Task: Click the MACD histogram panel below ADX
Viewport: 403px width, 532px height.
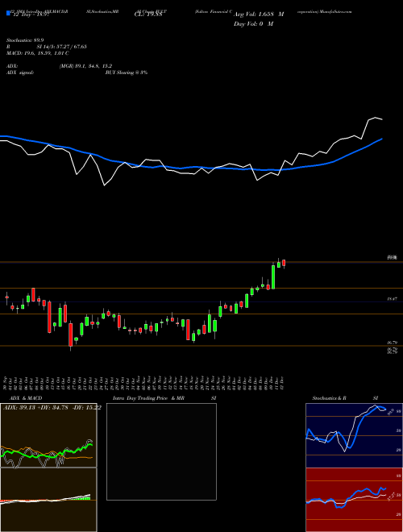Action: click(x=48, y=500)
